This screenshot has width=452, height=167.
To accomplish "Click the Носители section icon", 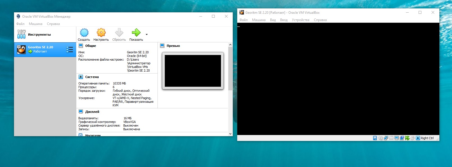I will (81, 135).
